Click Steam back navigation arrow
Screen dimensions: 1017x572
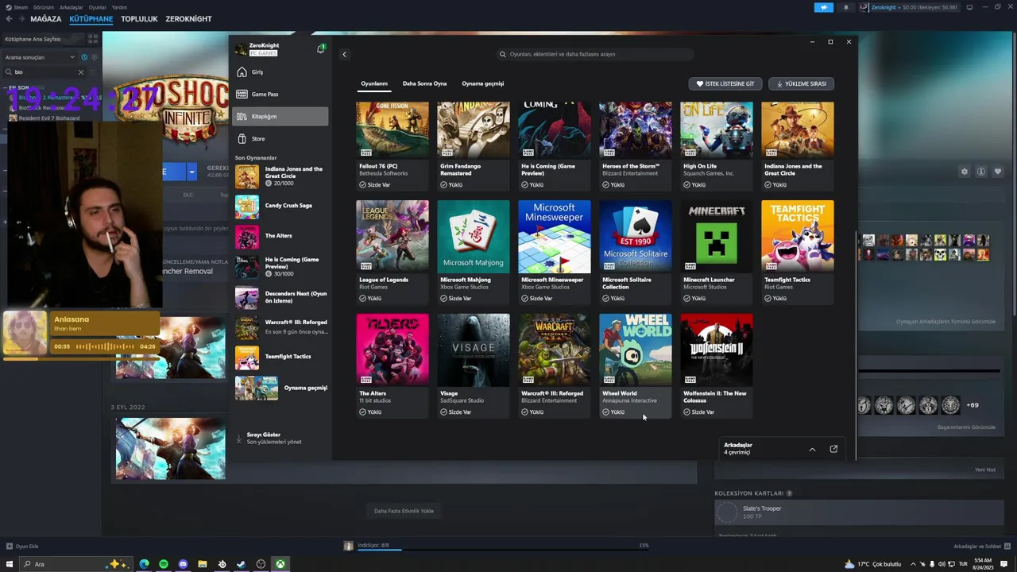[9, 18]
